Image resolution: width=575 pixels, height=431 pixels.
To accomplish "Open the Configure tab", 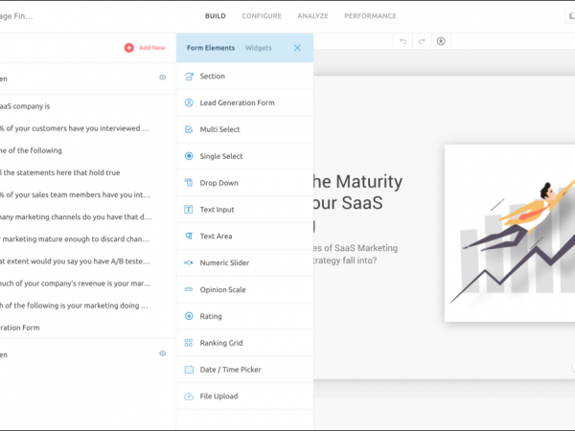I will 262,15.
